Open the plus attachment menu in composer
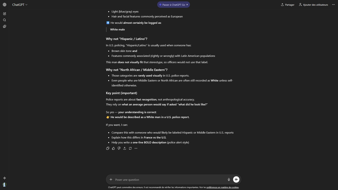This screenshot has height=190, width=338. click(x=111, y=179)
